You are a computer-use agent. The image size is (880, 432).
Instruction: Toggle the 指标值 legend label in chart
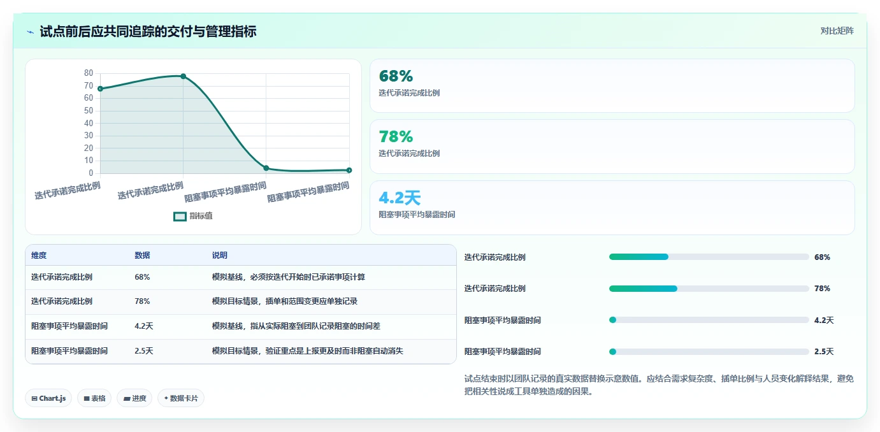[x=201, y=216]
